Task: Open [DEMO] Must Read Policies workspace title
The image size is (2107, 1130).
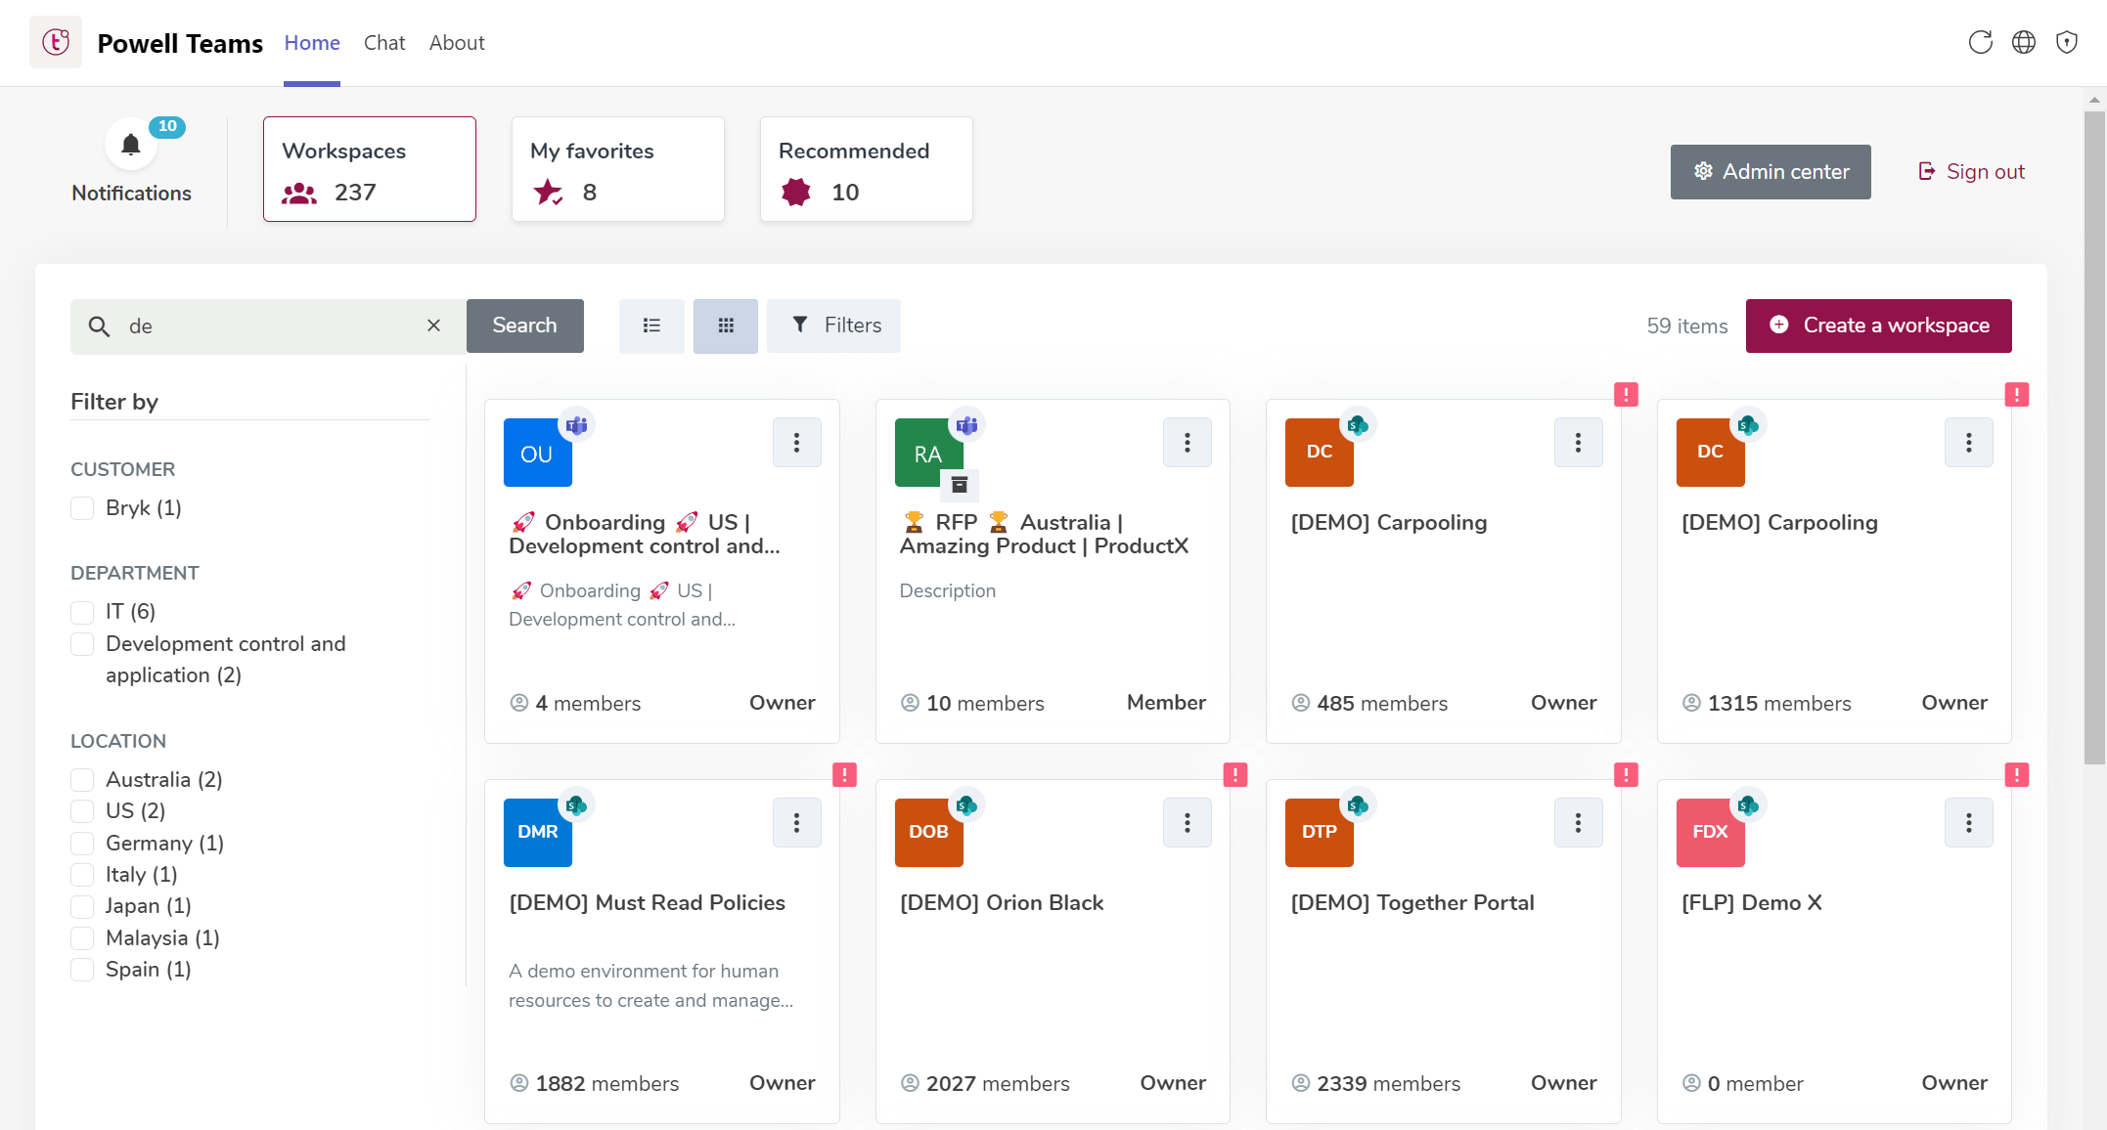Action: pos(648,903)
